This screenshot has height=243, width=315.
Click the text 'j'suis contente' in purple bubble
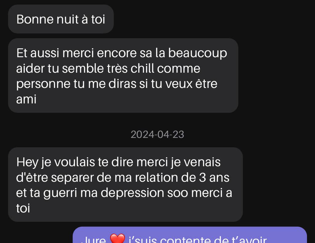click(170, 240)
